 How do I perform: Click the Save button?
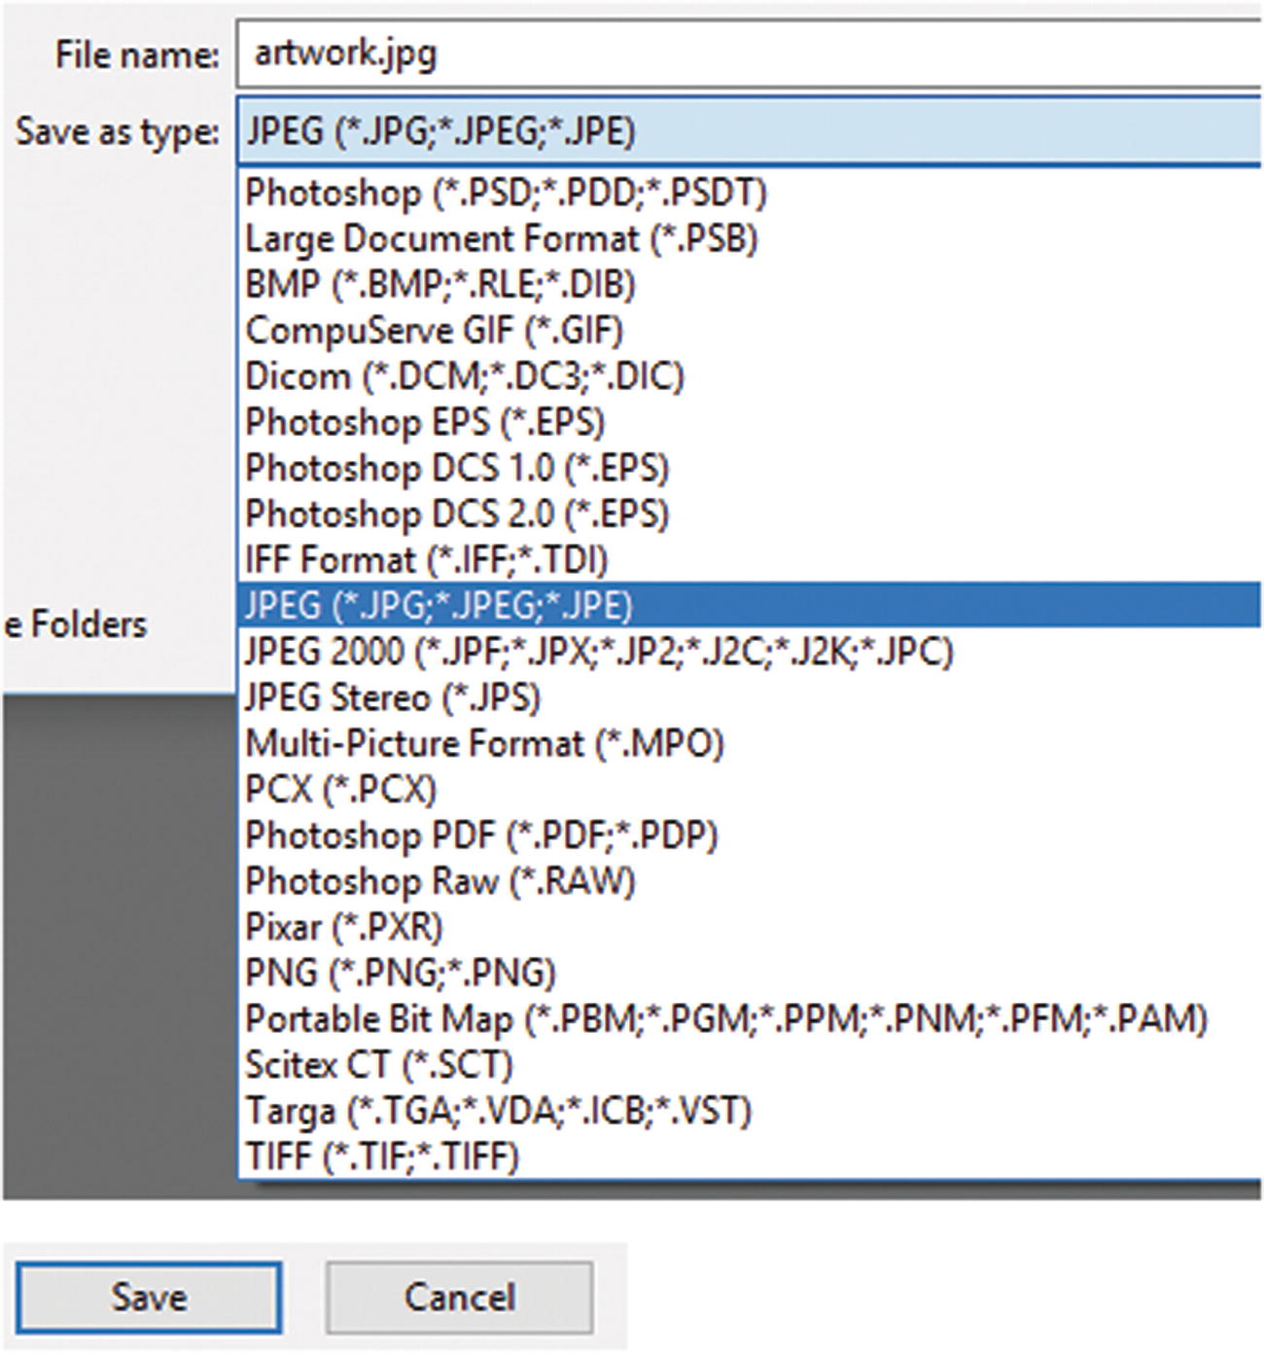pyautogui.click(x=148, y=1295)
